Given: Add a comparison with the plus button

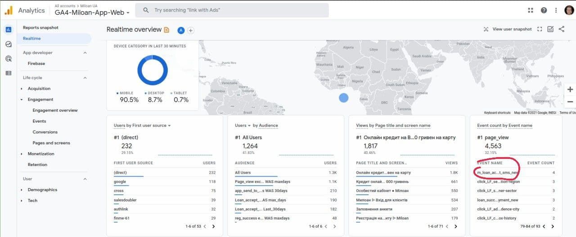Looking at the screenshot, I should pyautogui.click(x=191, y=30).
